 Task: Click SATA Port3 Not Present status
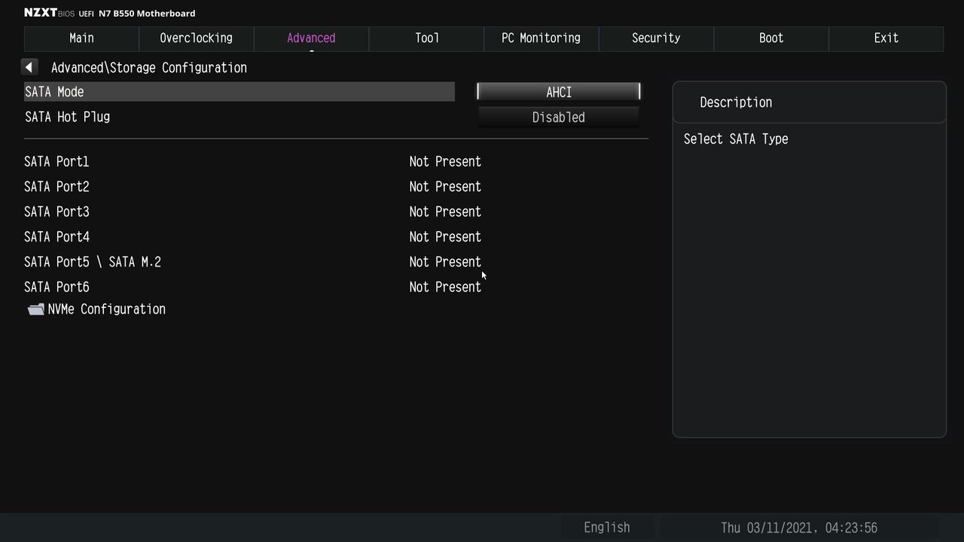(445, 212)
